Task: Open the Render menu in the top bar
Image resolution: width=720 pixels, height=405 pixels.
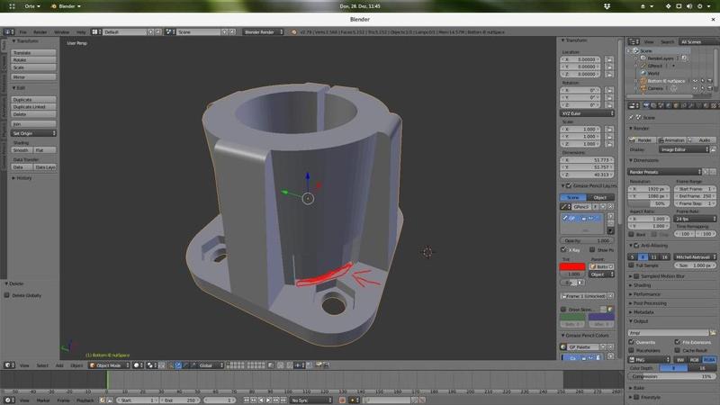Action: click(40, 31)
